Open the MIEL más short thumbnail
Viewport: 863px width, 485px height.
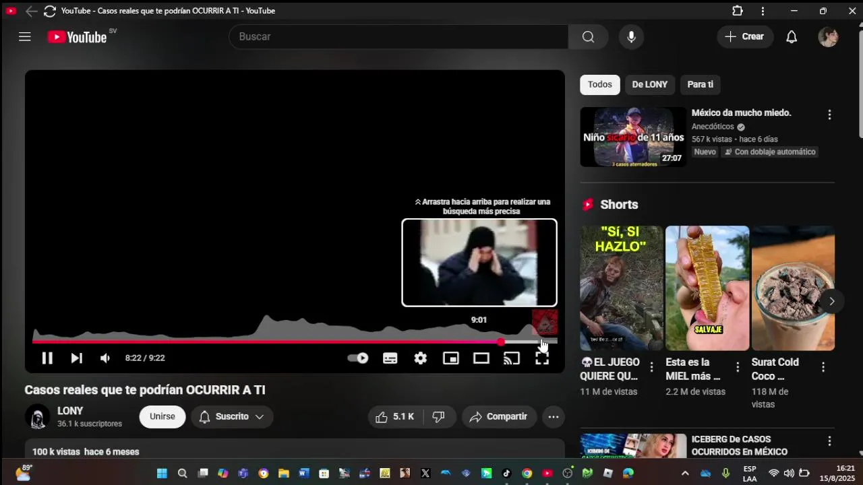[707, 288]
